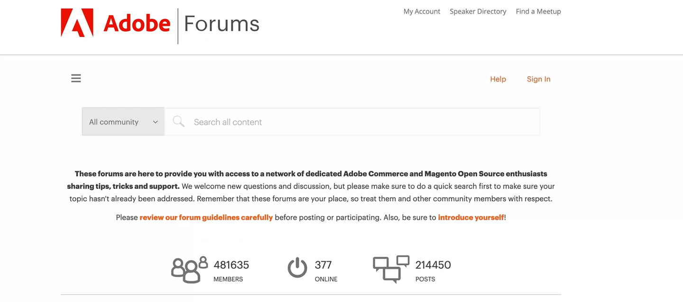Viewport: 683px width, 302px height.
Task: Click the Adobe wordmark text
Action: [x=137, y=24]
